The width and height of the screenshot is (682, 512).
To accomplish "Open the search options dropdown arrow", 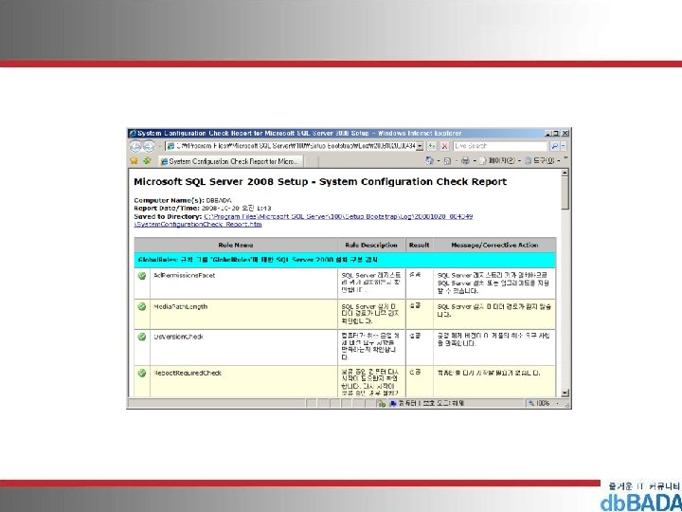I will (x=564, y=146).
